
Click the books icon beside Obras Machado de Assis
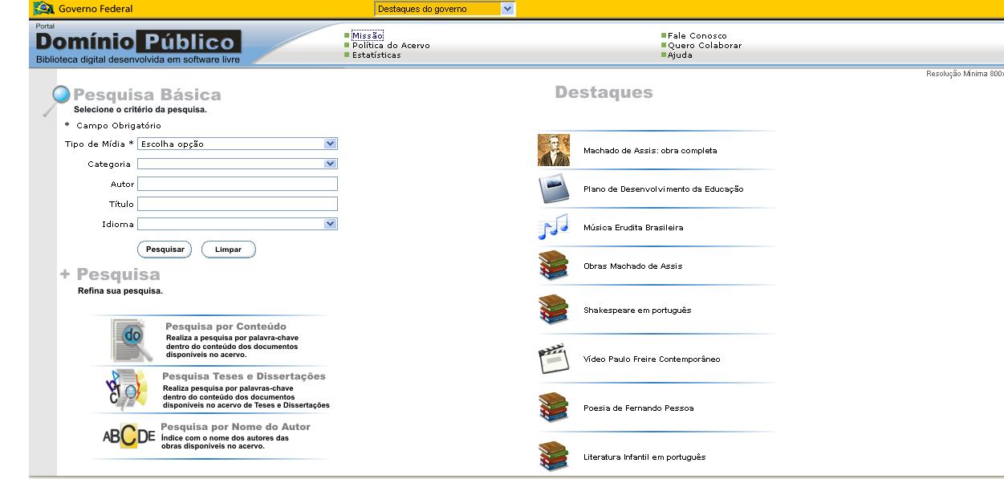click(x=553, y=266)
